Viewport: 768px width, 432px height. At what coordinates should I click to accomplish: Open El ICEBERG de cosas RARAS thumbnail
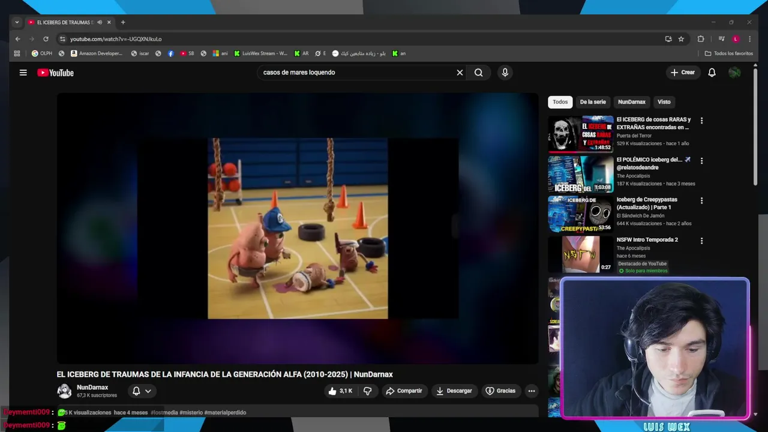pyautogui.click(x=581, y=134)
